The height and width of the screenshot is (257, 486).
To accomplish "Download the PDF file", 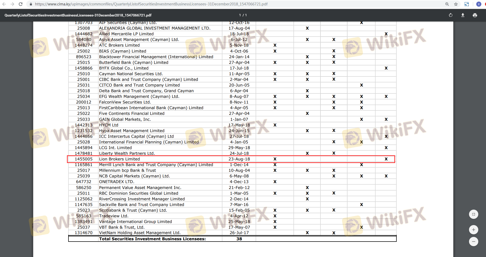I will (x=463, y=15).
